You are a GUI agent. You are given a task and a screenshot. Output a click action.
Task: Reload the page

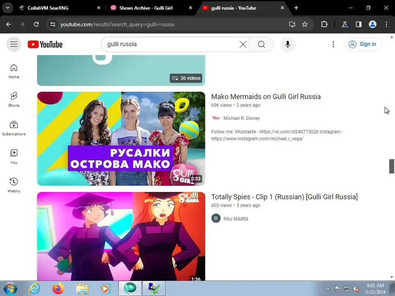click(x=36, y=24)
